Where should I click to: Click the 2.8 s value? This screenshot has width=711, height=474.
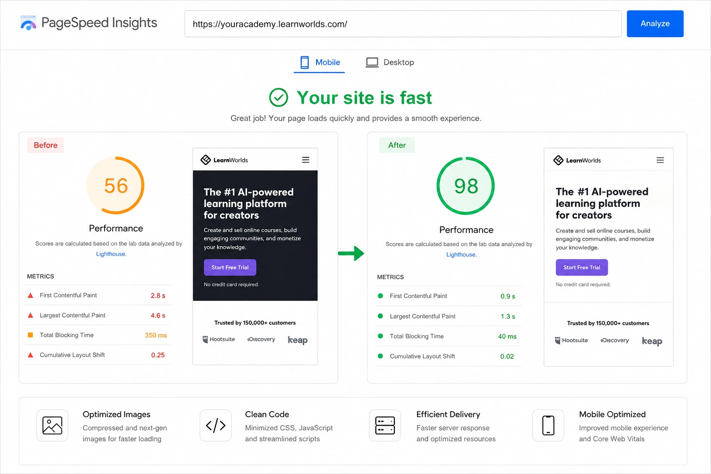coord(158,295)
